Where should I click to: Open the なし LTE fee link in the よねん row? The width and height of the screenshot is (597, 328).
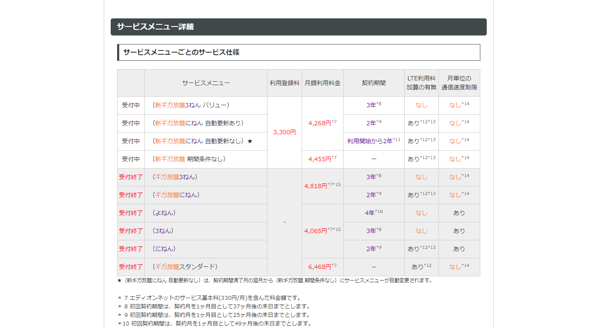[x=421, y=213]
